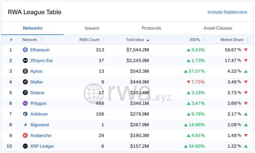Screen dimensions: 255x153
Task: Click red down arrow beside Polygon market share
Action: point(246,103)
